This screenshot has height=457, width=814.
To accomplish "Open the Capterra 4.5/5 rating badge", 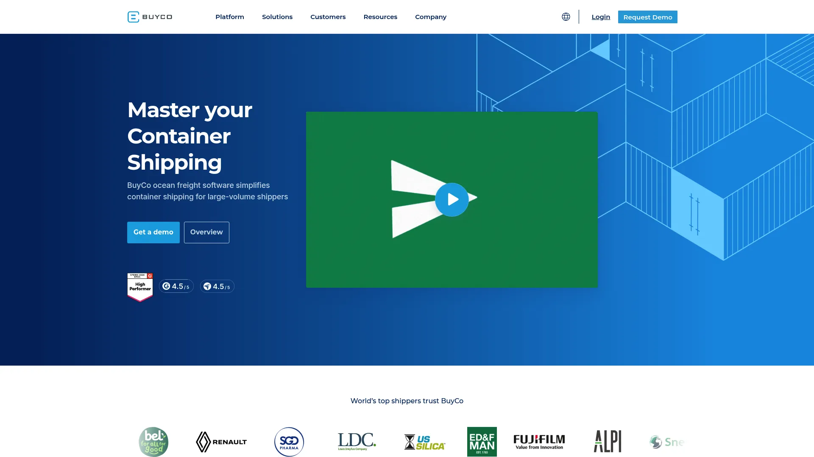I will (217, 286).
